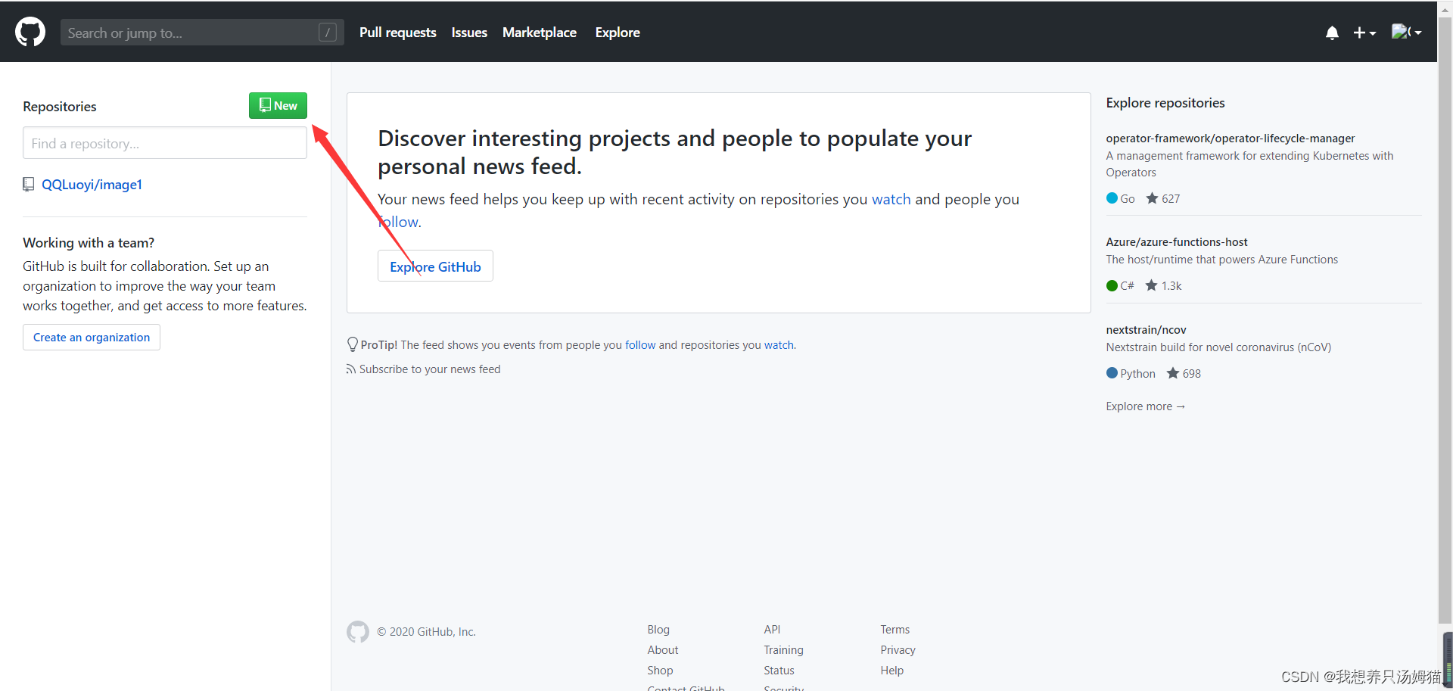Open Pull requests in top navigation
Image resolution: width=1453 pixels, height=691 pixels.
(397, 33)
